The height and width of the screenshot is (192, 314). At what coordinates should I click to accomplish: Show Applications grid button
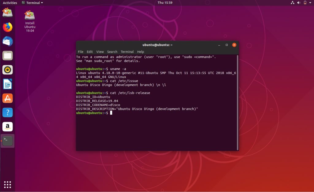(x=7, y=184)
